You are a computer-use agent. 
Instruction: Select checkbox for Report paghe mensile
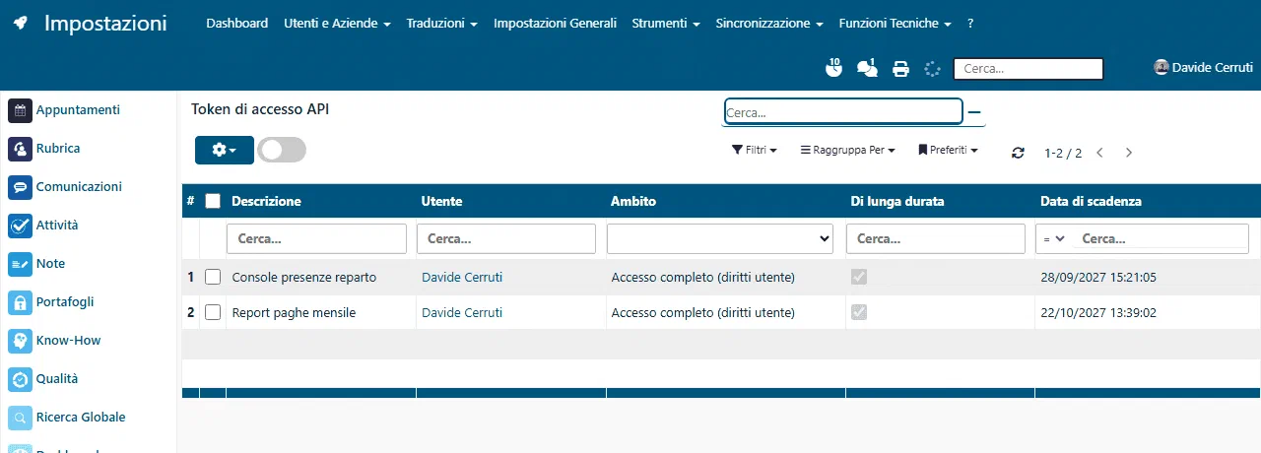tap(213, 312)
